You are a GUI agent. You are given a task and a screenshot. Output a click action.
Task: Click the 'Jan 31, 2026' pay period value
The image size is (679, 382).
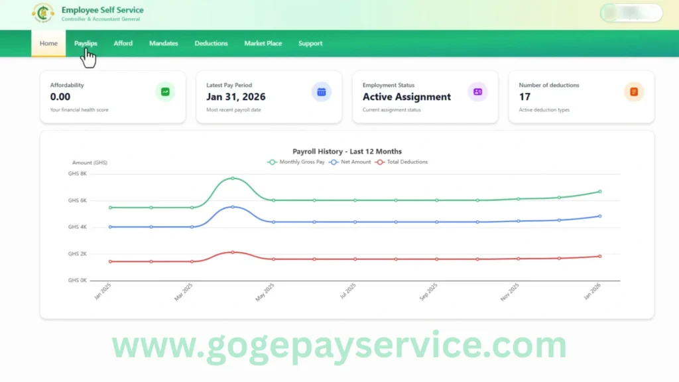[x=236, y=97]
